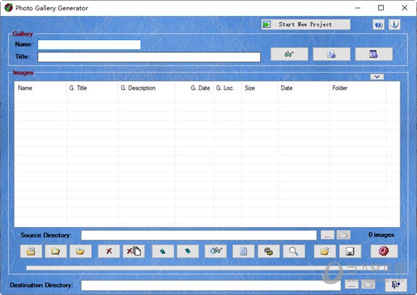Click the Start New Project button

click(x=306, y=24)
